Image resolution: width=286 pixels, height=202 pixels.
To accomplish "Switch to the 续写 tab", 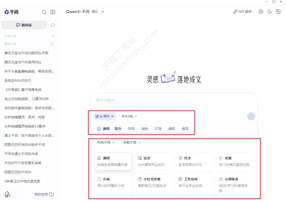I will (185, 129).
